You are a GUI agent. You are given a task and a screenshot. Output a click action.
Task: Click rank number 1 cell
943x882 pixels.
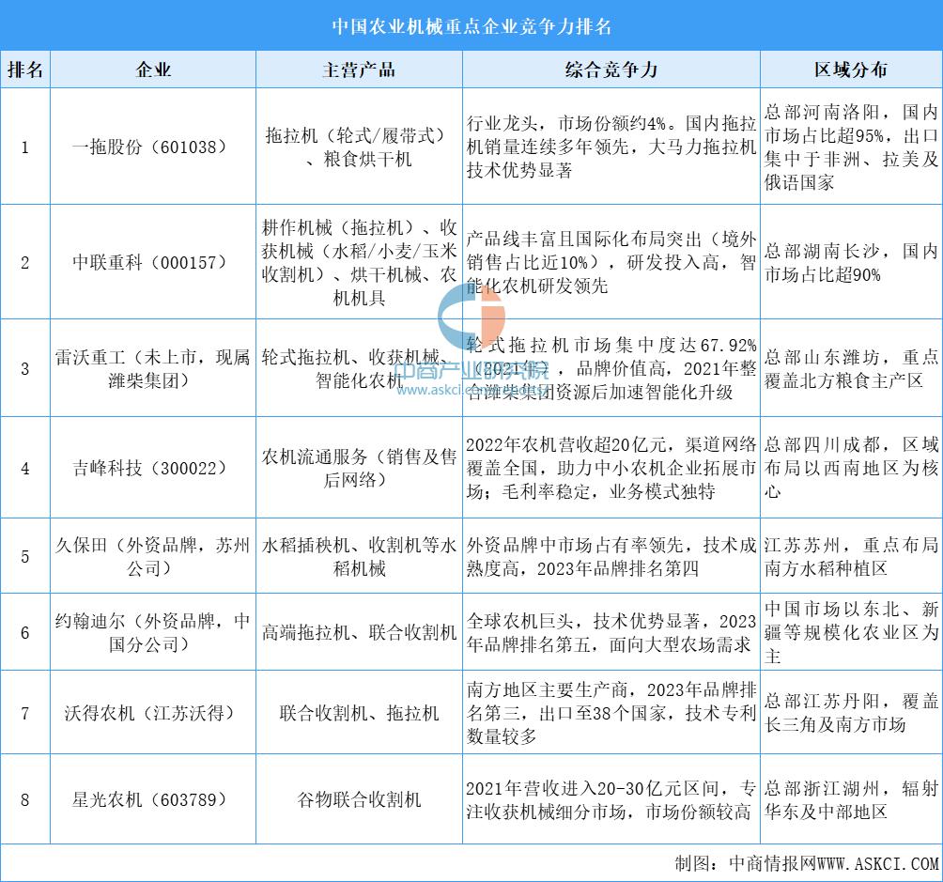(25, 147)
